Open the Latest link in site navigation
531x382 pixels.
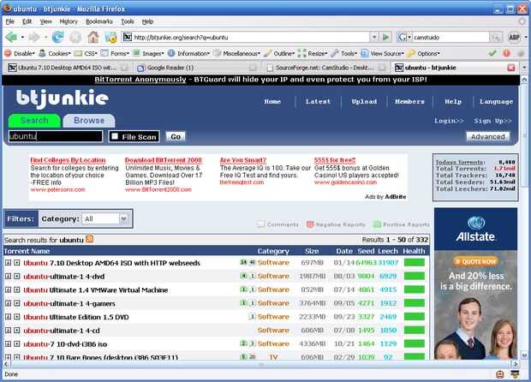[x=318, y=101]
